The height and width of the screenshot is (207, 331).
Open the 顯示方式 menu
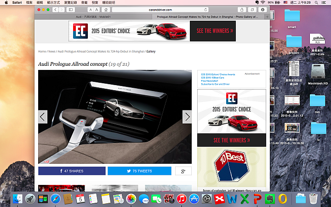click(x=53, y=3)
